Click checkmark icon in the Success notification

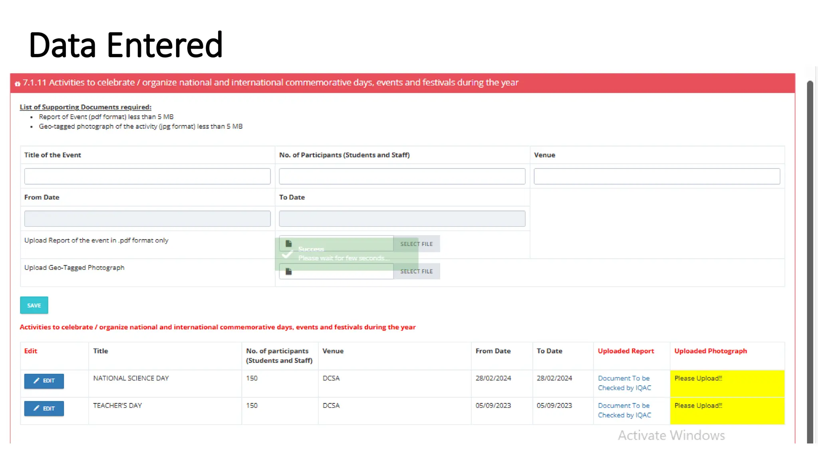point(287,254)
